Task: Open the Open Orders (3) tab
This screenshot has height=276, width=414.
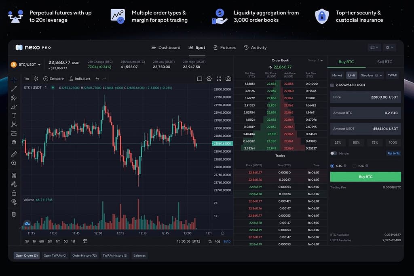Action: pyautogui.click(x=27, y=255)
